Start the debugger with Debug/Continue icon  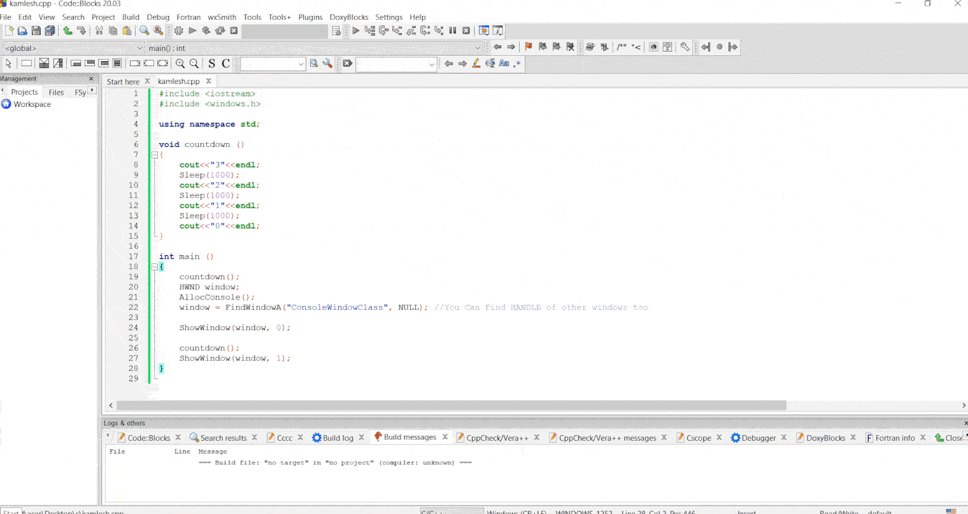[355, 31]
